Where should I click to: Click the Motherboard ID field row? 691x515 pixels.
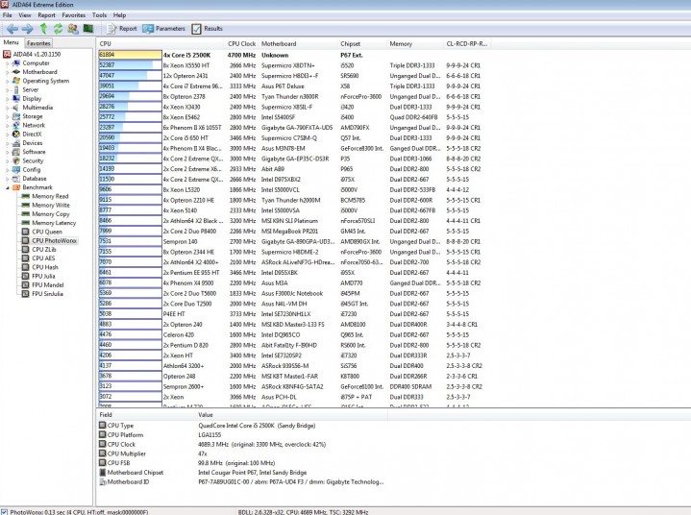[x=241, y=482]
